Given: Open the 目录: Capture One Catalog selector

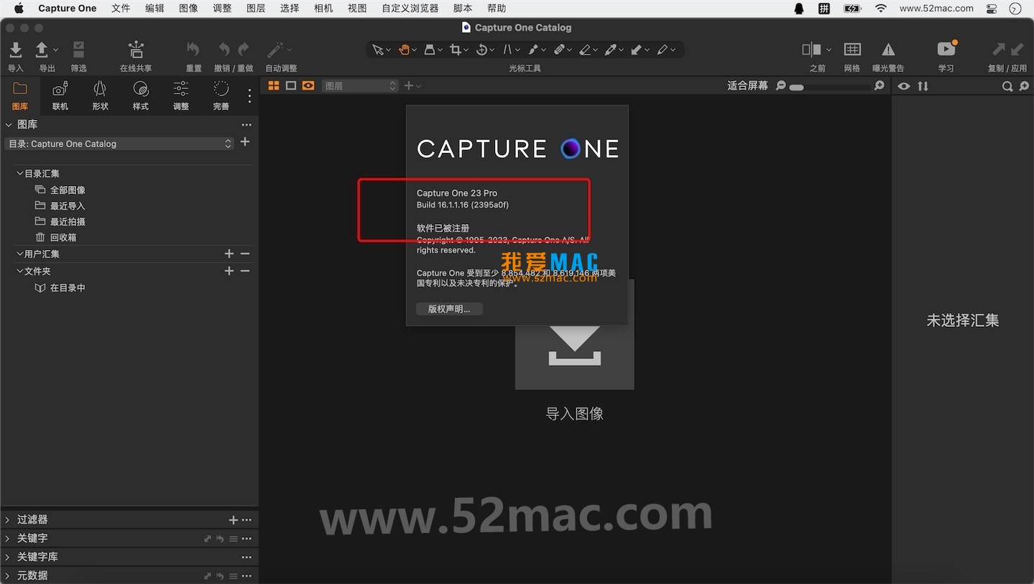Looking at the screenshot, I should tap(119, 143).
